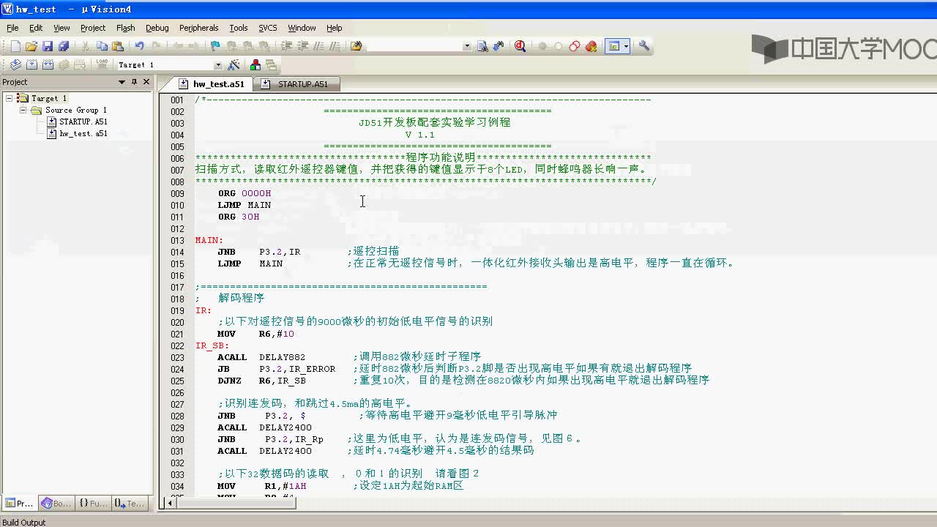Click the Find icon next to search box
The height and width of the screenshot is (527, 937).
(x=482, y=46)
